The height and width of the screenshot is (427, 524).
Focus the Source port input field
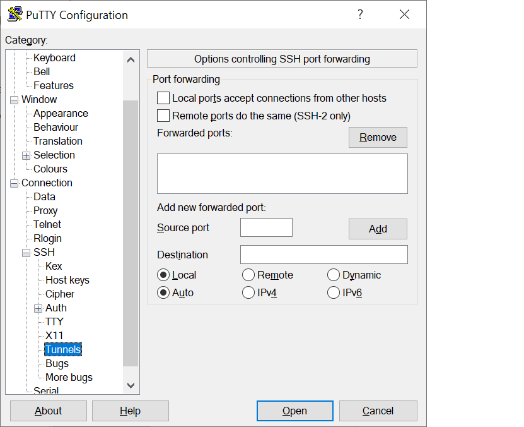click(266, 227)
